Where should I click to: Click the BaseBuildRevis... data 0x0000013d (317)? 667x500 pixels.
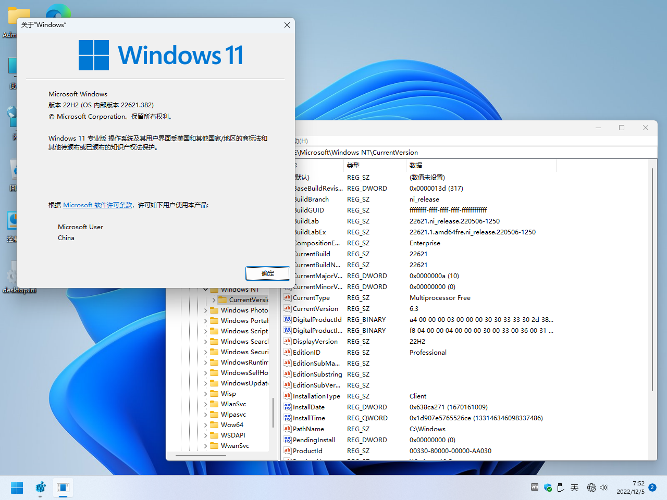click(436, 188)
